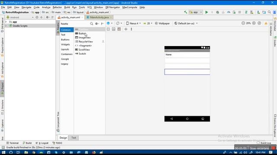Select the Containers palette category
Viewport: 277px width, 155px height.
(67, 54)
